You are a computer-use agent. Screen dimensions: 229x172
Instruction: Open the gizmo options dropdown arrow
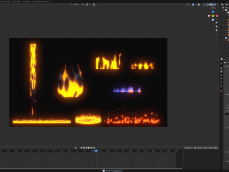point(196,5)
